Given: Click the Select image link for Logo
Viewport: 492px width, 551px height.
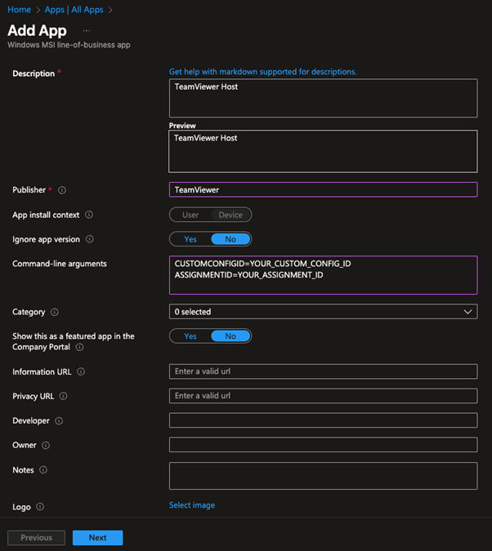Looking at the screenshot, I should click(192, 505).
